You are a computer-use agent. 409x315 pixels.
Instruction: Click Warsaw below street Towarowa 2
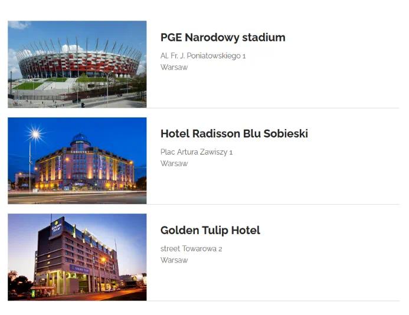174,260
